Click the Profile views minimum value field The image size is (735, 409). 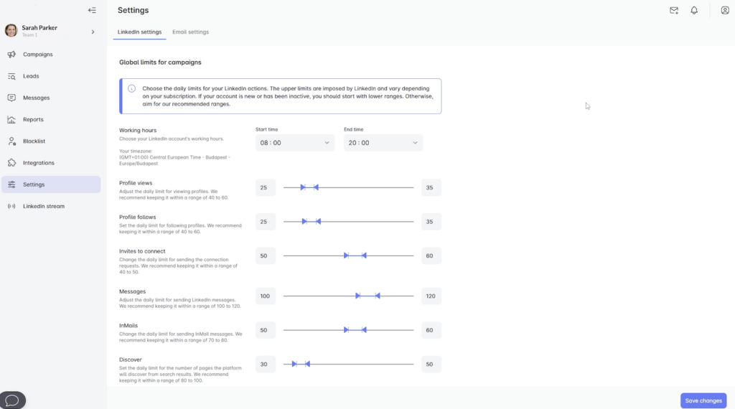click(265, 187)
